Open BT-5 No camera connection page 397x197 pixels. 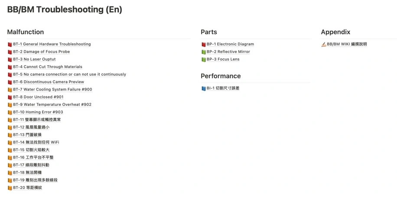tap(70, 74)
